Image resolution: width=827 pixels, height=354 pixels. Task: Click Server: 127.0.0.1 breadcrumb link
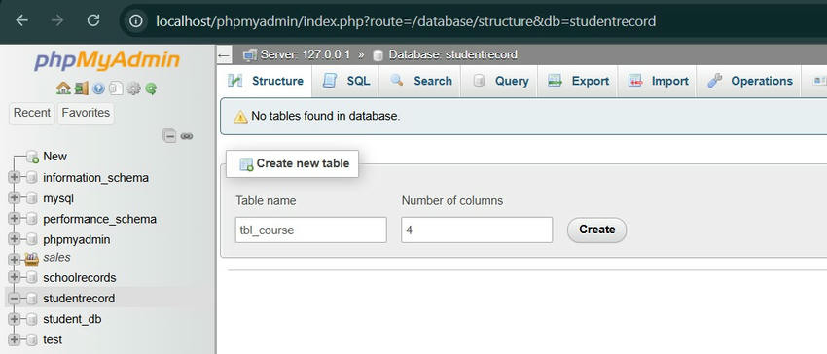305,54
